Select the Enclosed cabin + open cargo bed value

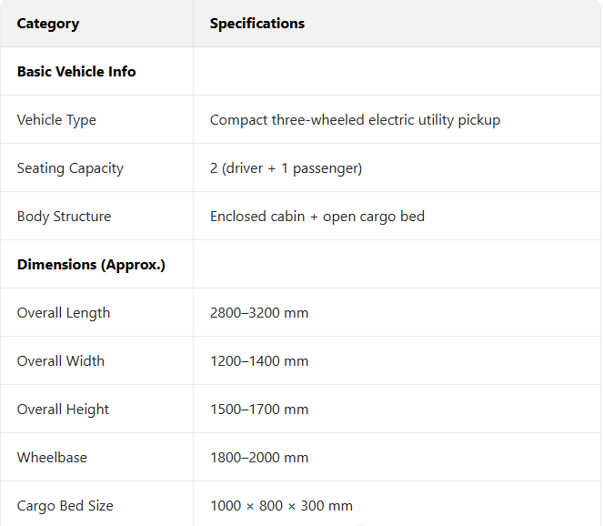tap(317, 217)
